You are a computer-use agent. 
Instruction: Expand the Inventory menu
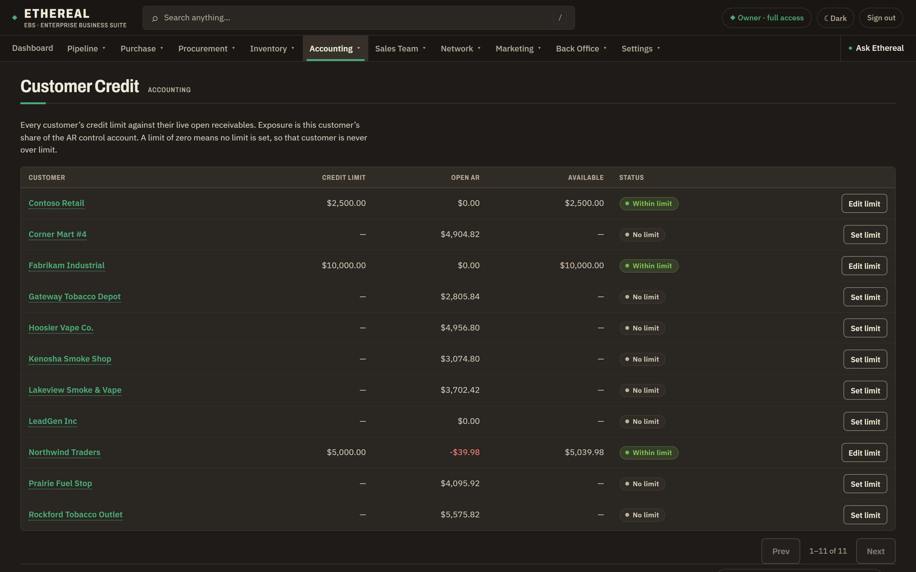click(x=272, y=48)
